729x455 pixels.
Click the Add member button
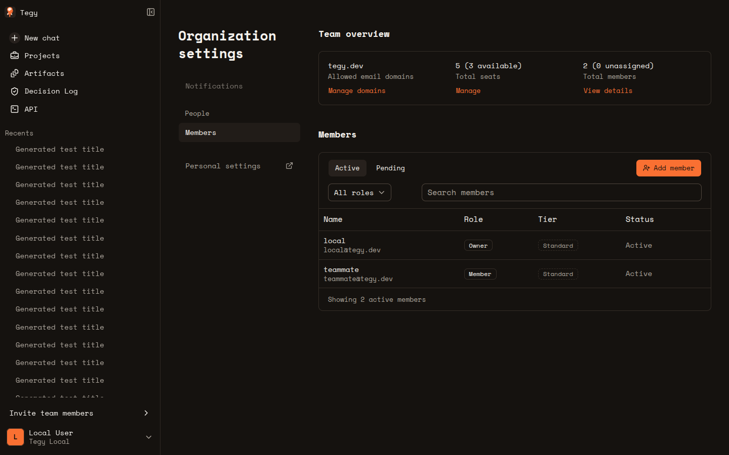pyautogui.click(x=668, y=168)
